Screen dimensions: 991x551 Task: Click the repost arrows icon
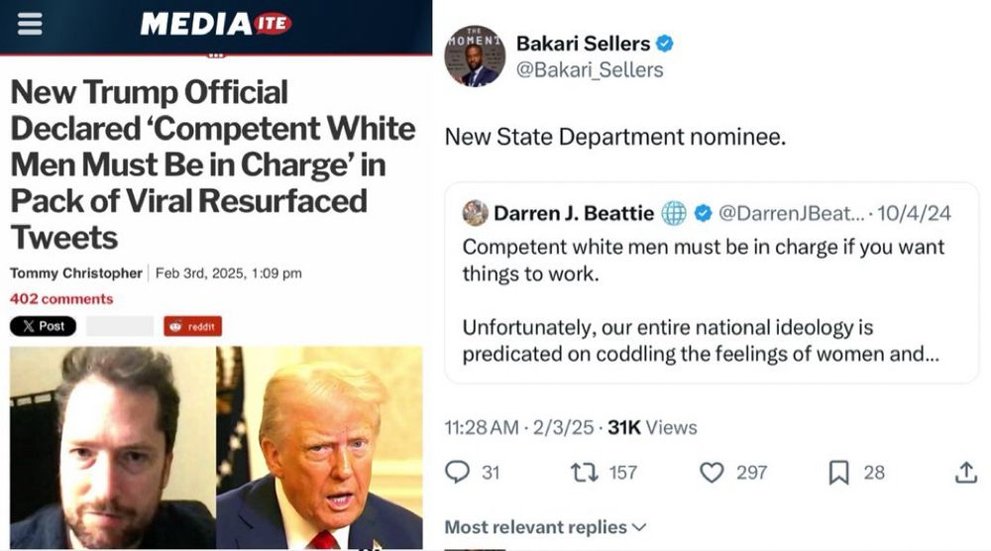[x=585, y=473]
